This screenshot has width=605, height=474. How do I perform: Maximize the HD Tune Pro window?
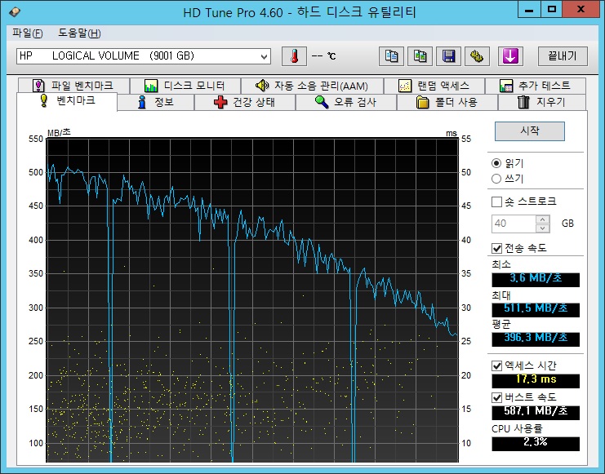(552, 9)
